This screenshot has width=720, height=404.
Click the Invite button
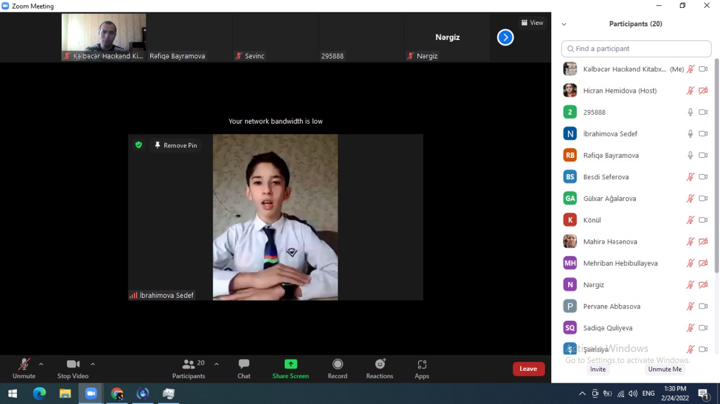[598, 369]
